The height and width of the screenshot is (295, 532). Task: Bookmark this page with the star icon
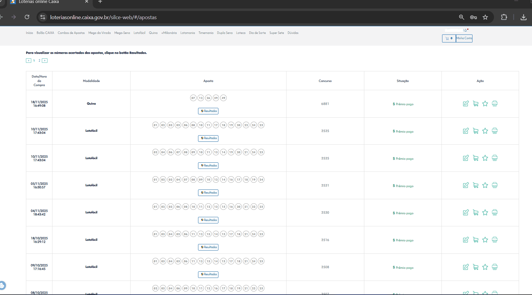(x=485, y=17)
